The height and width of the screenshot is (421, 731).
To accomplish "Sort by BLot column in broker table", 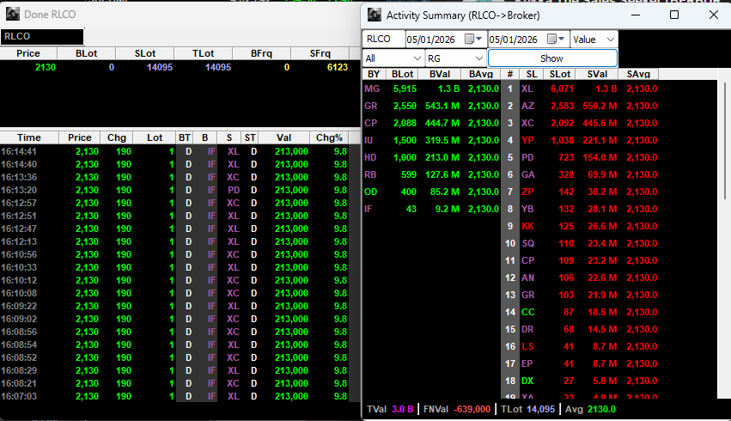I will click(402, 75).
